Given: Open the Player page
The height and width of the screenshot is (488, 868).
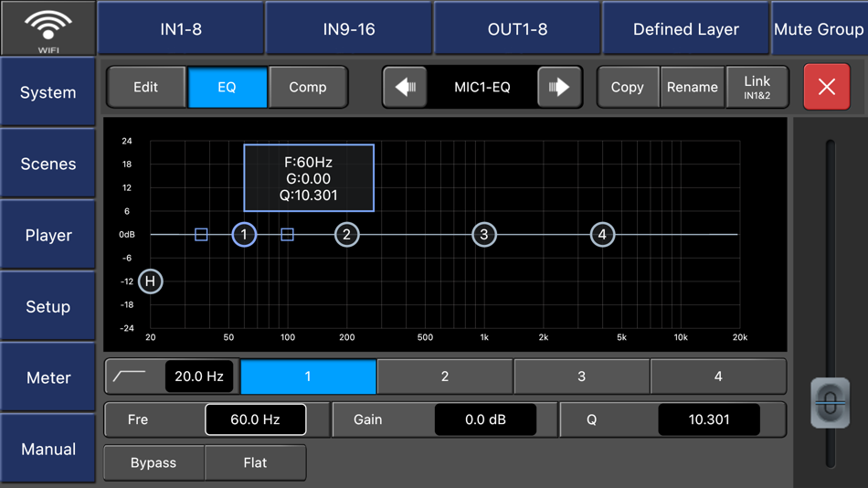Looking at the screenshot, I should pos(48,235).
